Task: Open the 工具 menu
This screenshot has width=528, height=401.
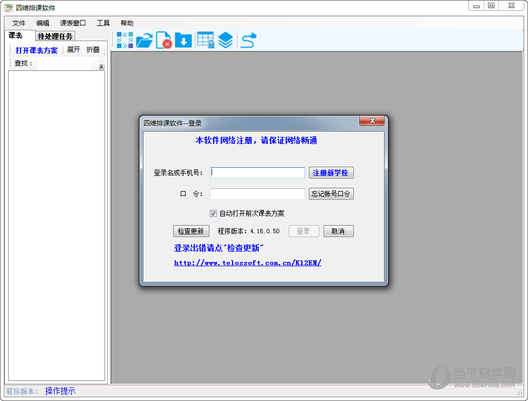Action: (103, 23)
